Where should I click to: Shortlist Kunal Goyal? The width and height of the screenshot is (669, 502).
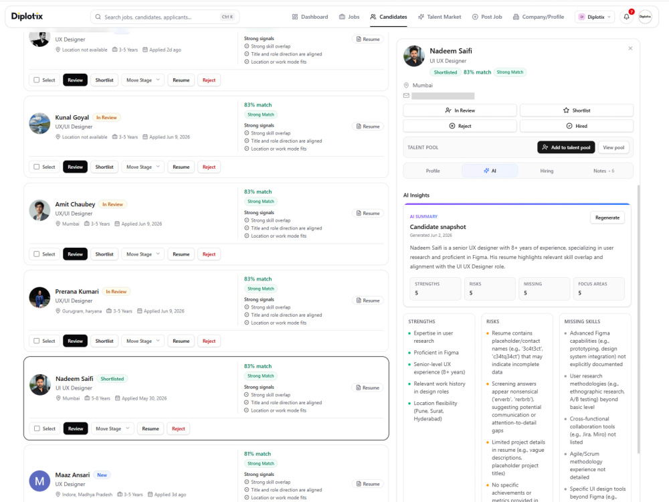104,167
